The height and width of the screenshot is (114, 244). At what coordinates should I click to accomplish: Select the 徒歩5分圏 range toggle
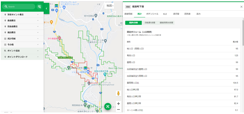click(x=133, y=23)
